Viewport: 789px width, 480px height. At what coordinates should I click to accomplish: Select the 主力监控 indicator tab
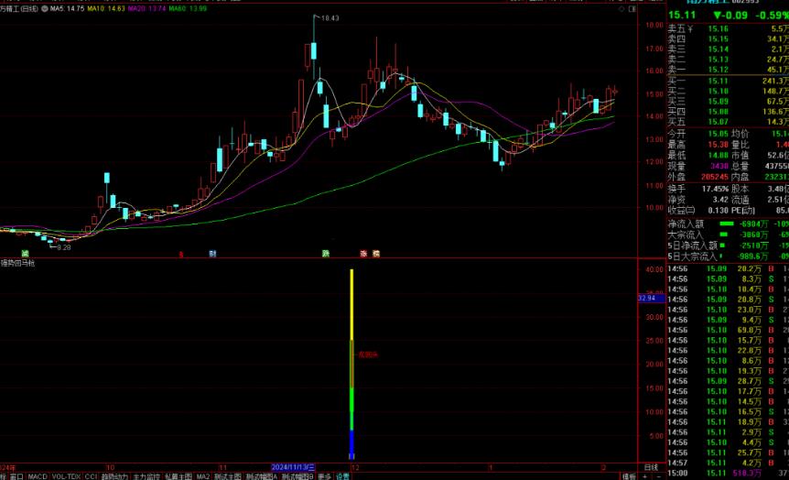click(x=146, y=476)
